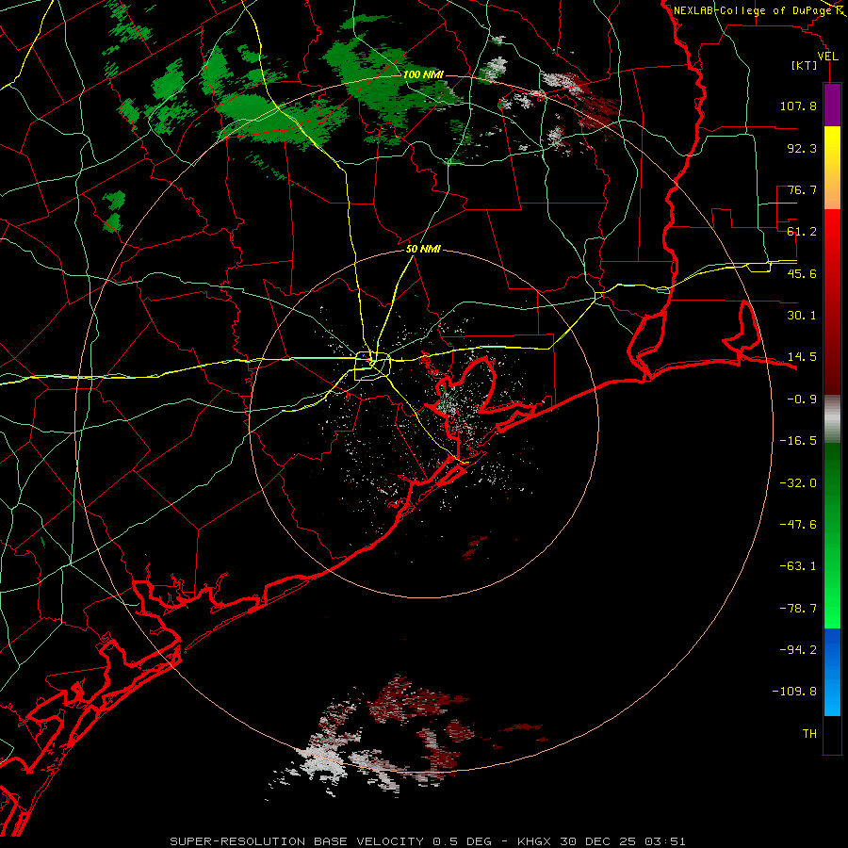Viewport: 848px width, 848px height.
Task: Click the 30 DEC 25 date in caption
Action: [x=598, y=841]
